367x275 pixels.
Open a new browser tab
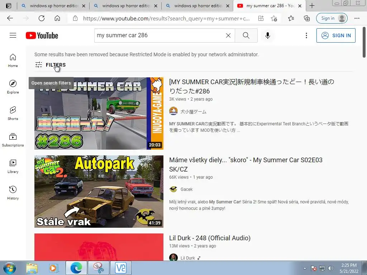tap(312, 6)
